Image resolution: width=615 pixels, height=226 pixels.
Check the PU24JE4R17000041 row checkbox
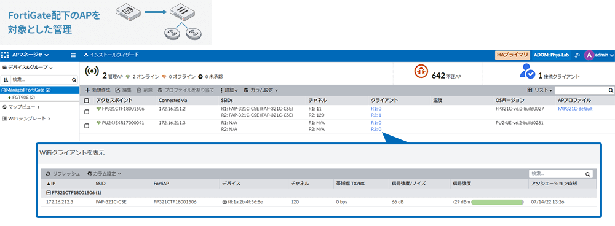87,126
